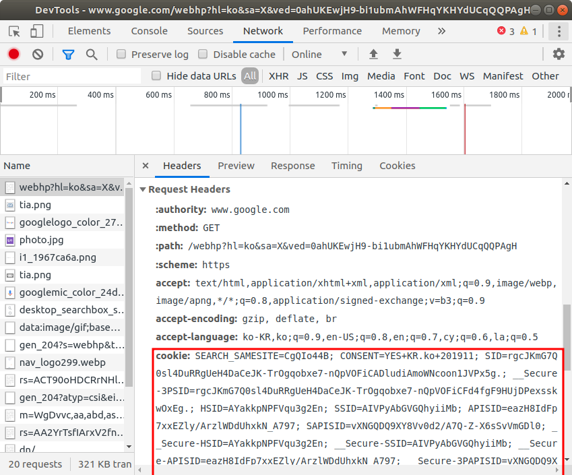This screenshot has width=572, height=475.
Task: Select the m=WgDvvc,aa,abd request
Action: click(x=63, y=415)
